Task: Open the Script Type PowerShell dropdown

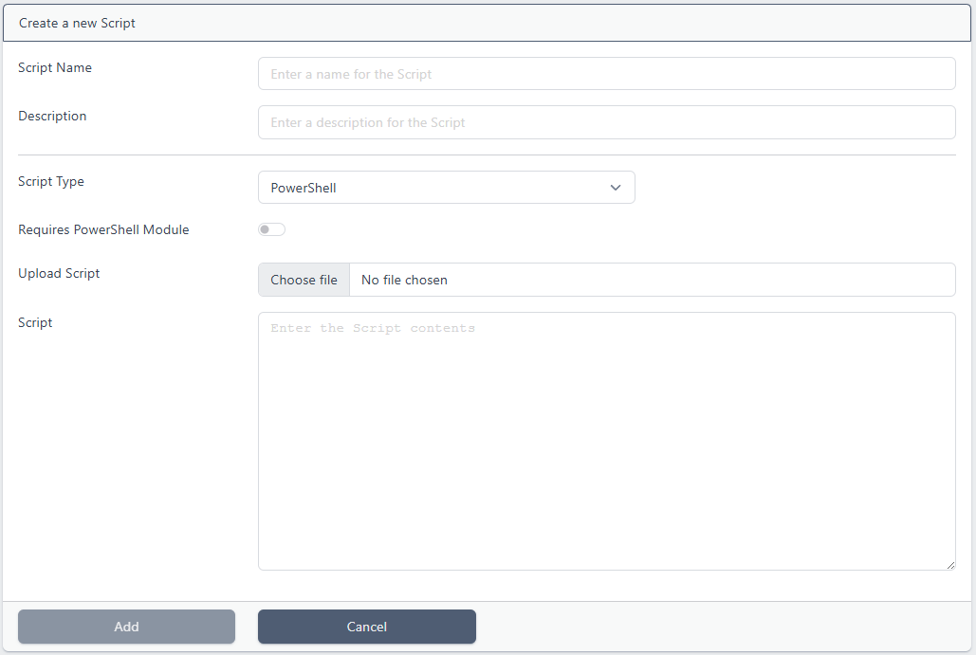Action: 447,188
